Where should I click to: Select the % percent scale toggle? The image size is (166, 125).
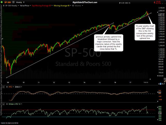163,84
